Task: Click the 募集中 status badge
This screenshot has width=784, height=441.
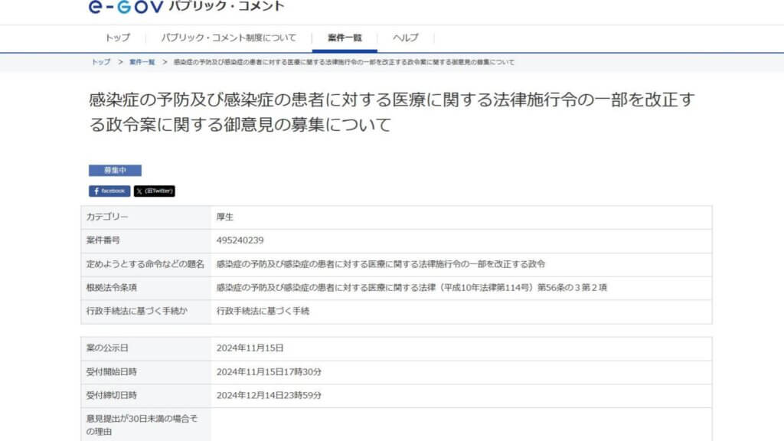Action: coord(115,171)
